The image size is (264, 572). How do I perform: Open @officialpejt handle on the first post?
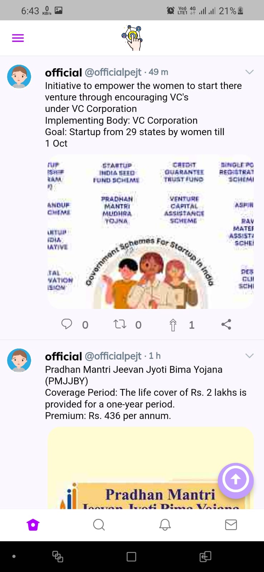click(x=113, y=72)
